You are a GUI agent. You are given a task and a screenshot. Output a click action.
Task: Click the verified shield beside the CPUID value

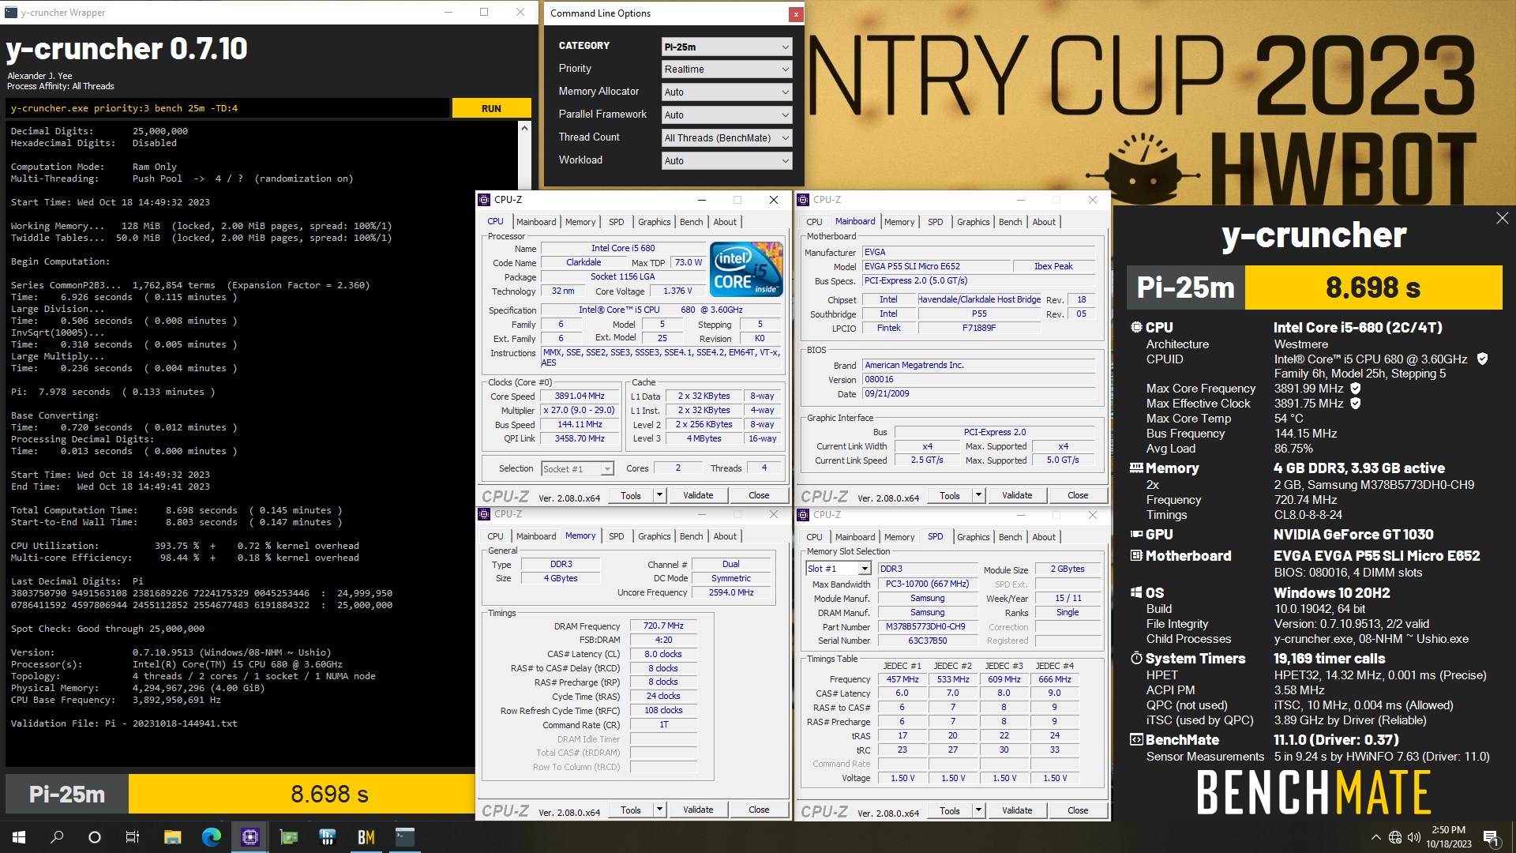[1482, 359]
